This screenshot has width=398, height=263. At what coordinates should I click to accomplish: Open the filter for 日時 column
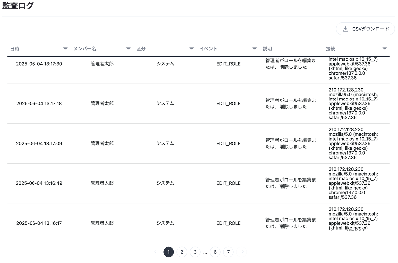[x=65, y=49]
